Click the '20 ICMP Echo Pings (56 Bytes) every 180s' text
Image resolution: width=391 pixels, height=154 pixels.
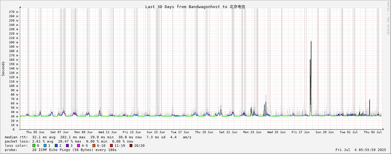click(74, 150)
